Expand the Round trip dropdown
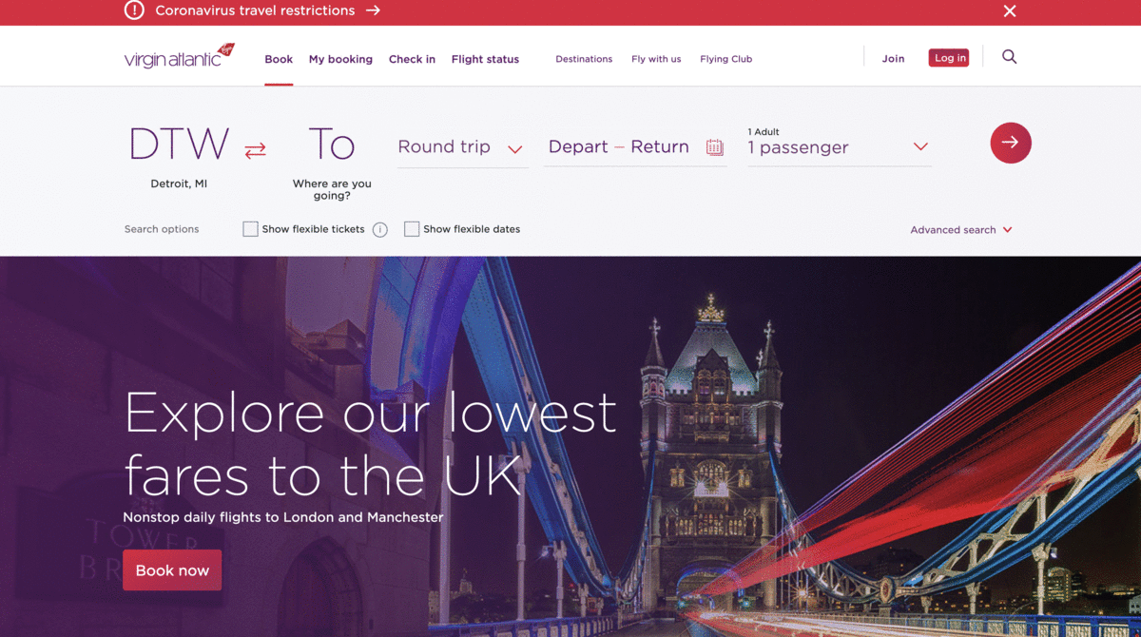The image size is (1141, 637). [x=462, y=147]
